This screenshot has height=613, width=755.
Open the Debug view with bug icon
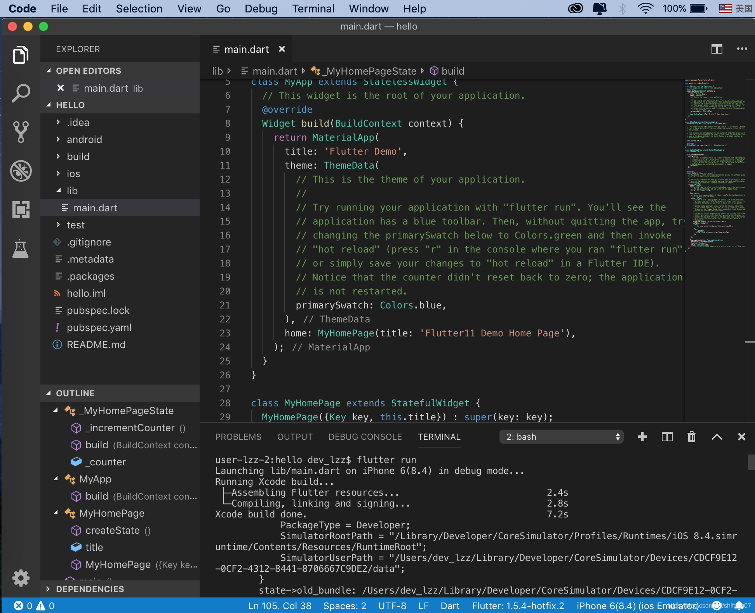21,171
